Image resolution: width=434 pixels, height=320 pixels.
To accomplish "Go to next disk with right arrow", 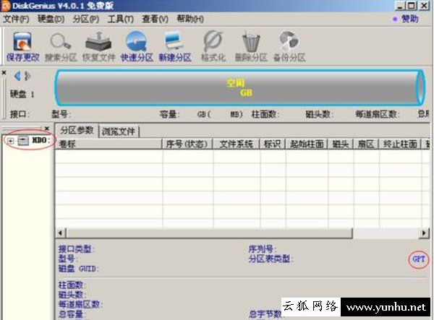I will [27, 76].
